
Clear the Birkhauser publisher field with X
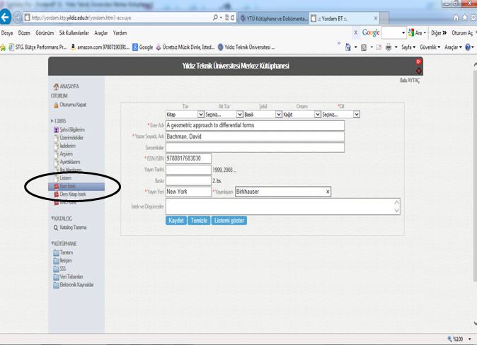328,192
